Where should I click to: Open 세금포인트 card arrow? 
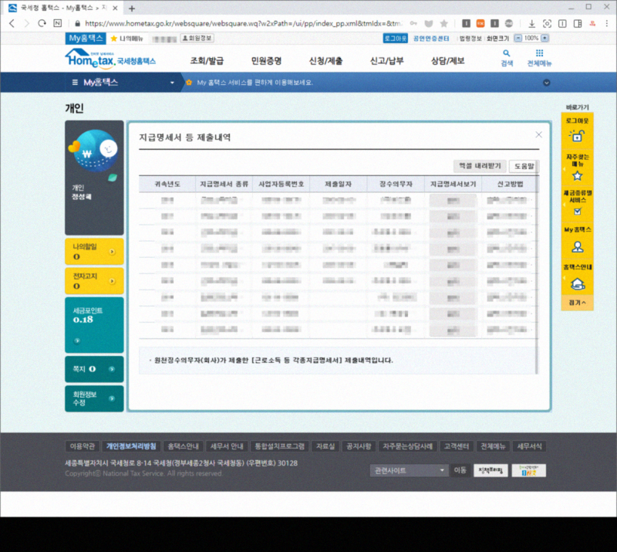point(77,340)
